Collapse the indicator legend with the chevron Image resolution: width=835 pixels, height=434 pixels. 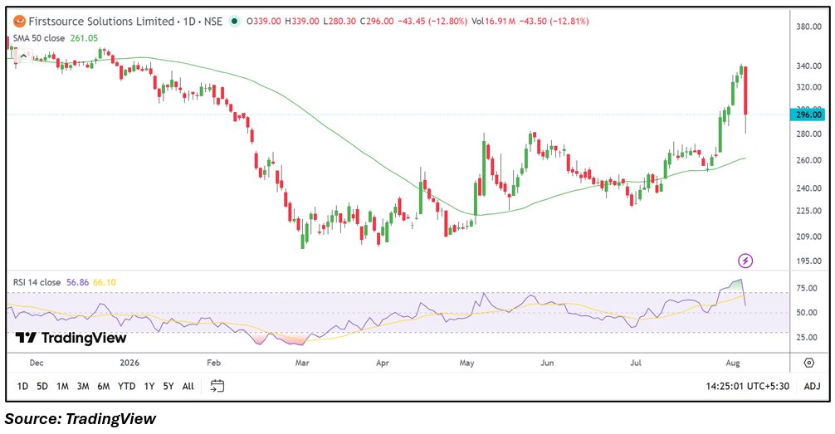tap(23, 56)
